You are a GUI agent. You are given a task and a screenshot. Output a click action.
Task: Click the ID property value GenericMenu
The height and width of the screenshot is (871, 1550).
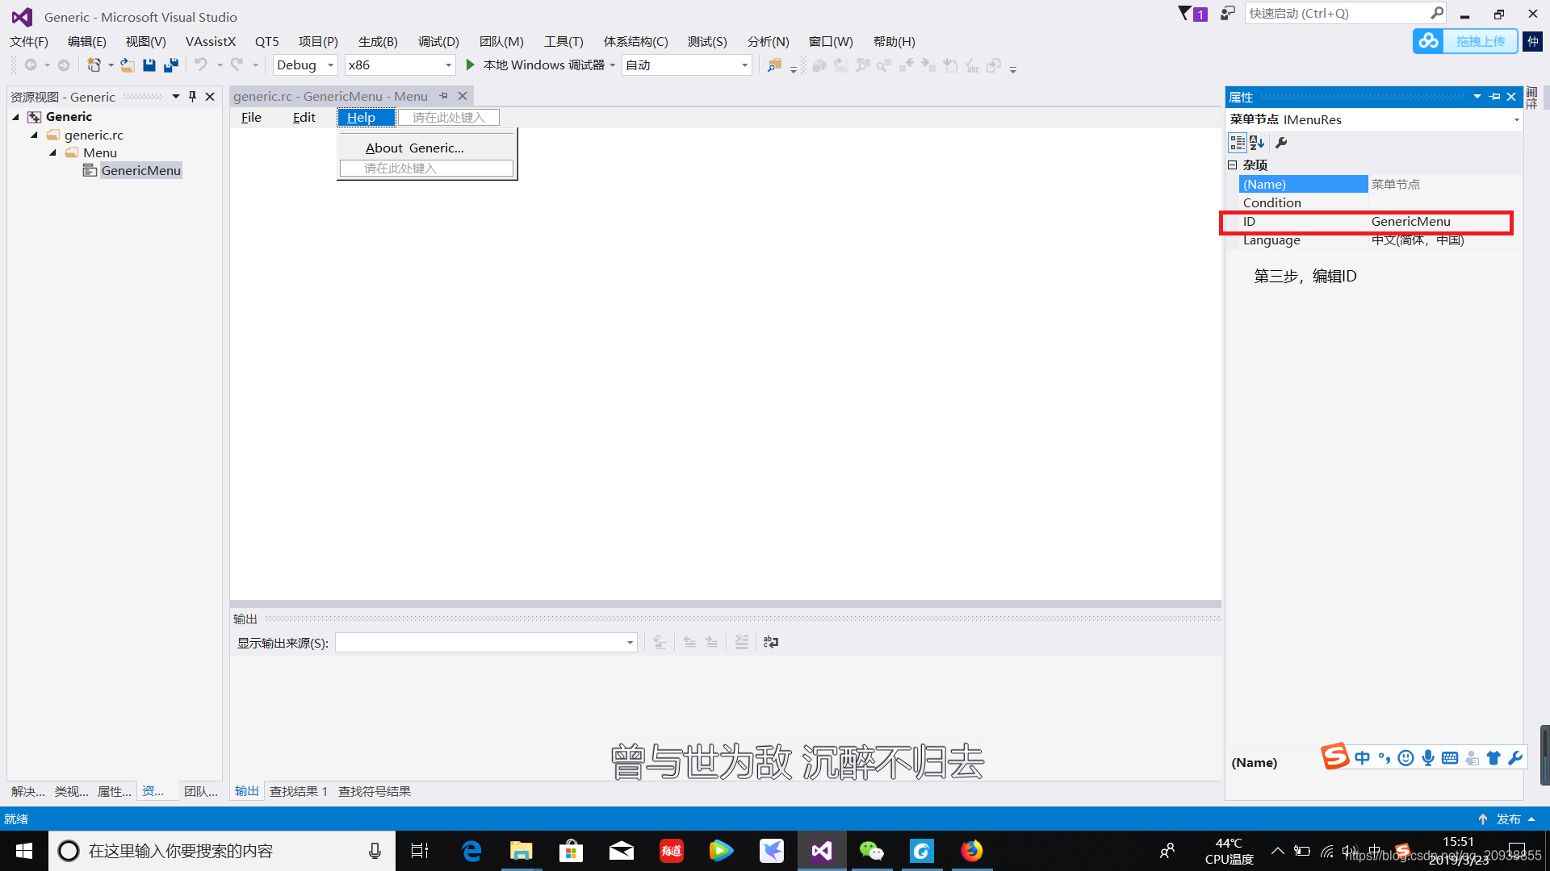click(x=1411, y=222)
